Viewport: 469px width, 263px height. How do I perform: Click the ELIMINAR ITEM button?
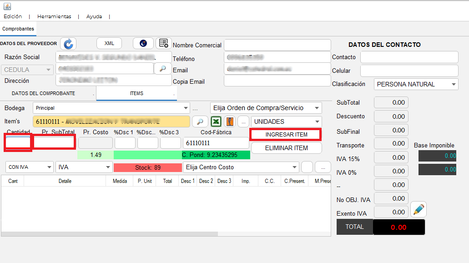[286, 148]
